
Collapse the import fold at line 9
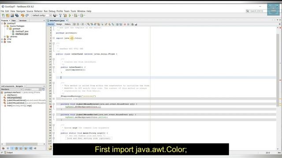coord(54,38)
